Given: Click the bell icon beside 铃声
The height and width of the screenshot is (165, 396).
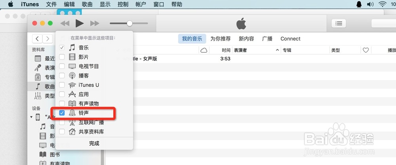Looking at the screenshot, I should point(72,113).
